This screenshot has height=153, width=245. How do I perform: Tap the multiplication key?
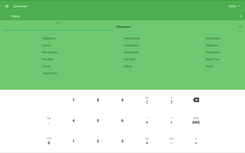click(147, 122)
